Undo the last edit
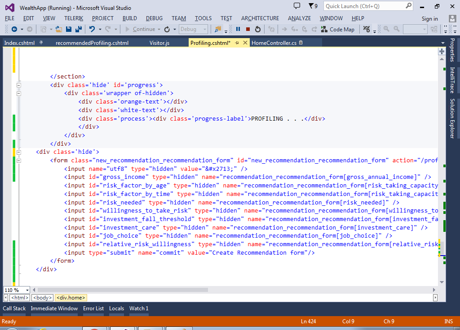 point(92,29)
